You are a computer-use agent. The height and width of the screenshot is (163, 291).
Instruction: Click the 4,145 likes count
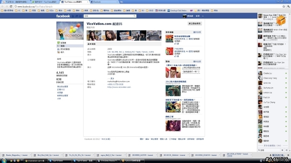coord(60,72)
